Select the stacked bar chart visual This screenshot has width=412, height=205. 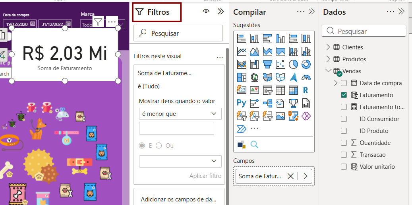pos(242,39)
